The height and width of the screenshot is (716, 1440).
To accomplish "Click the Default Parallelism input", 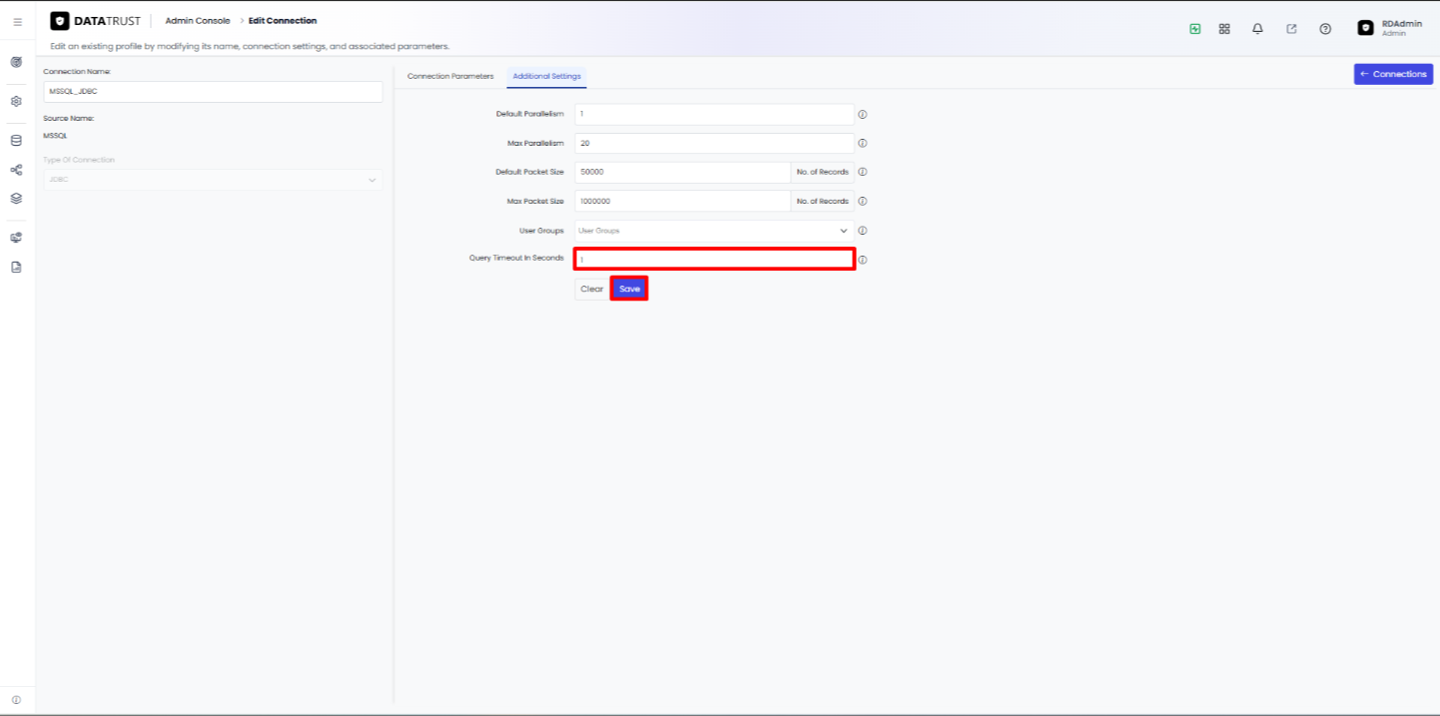I will coord(714,114).
